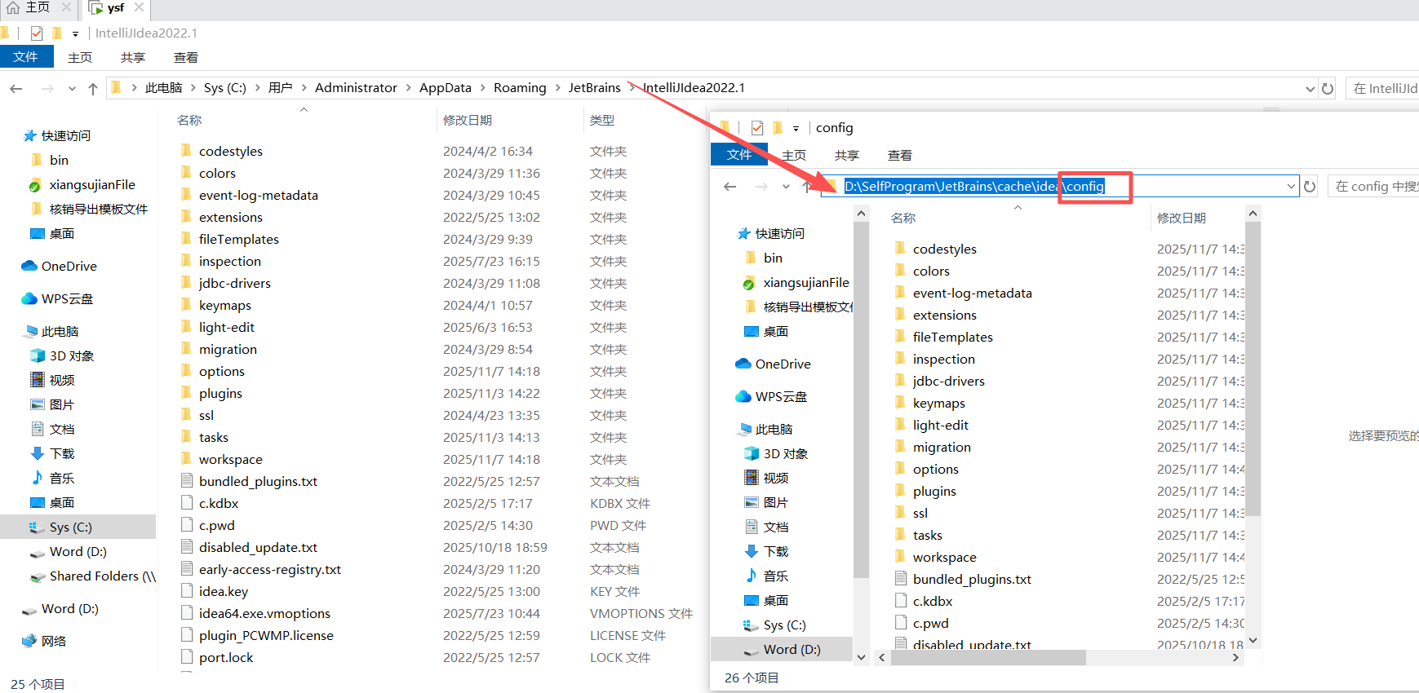Screen dimensions: 1419x693
Task: Click search box in config window
Action: pos(1373,186)
